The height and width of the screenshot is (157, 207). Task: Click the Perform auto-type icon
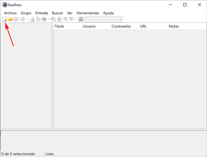pos(59,19)
